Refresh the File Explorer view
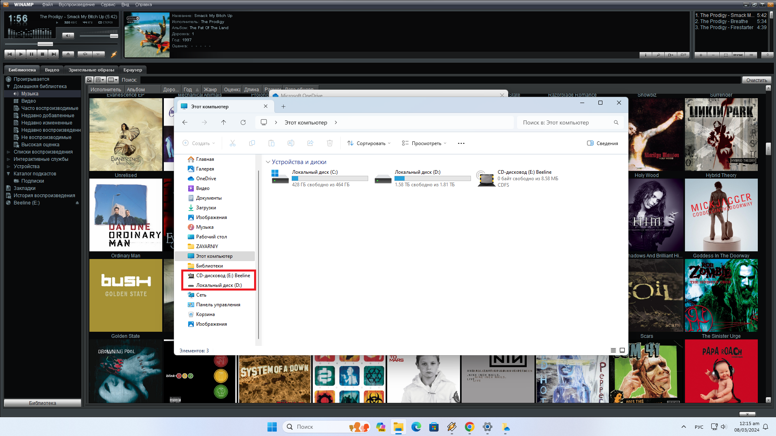 pyautogui.click(x=243, y=122)
